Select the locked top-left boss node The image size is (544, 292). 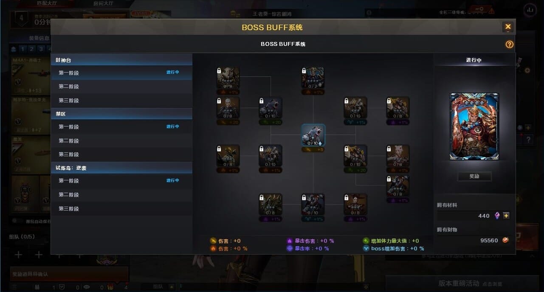tap(228, 78)
